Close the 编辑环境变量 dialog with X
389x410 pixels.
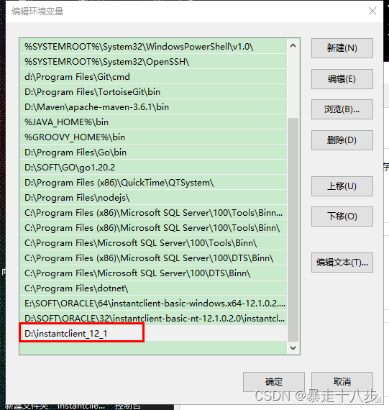[372, 11]
